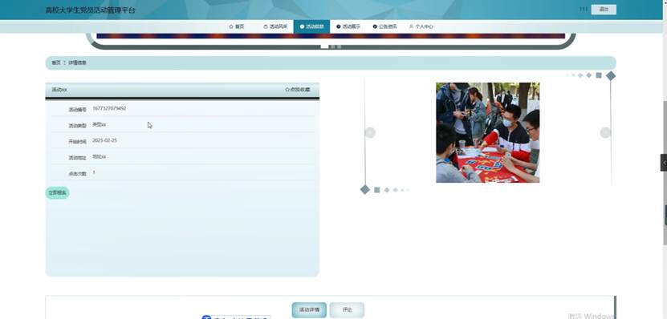Click the 活动xx title in panel header
Image resolution: width=667 pixels, height=319 pixels.
59,90
